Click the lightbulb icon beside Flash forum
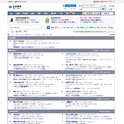 click(x=62, y=54)
